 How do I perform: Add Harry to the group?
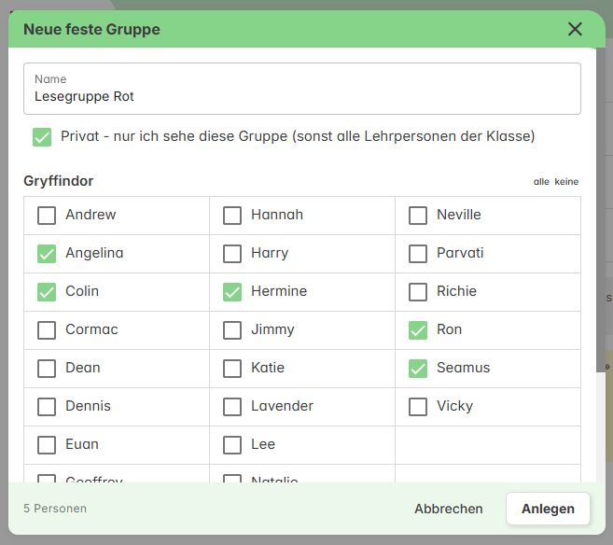click(x=232, y=254)
